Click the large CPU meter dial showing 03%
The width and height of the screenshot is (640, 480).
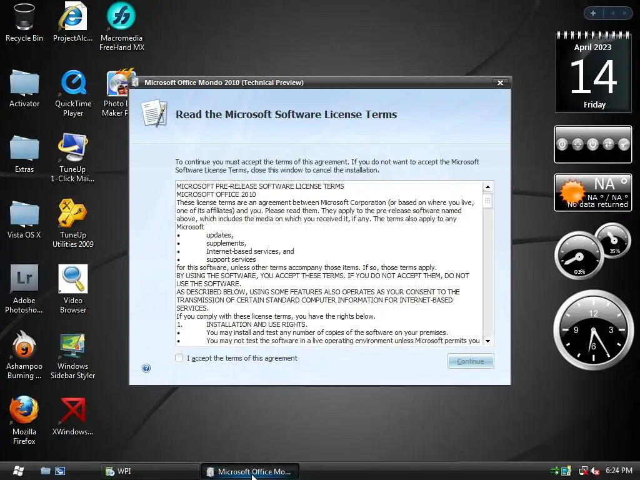tap(579, 256)
